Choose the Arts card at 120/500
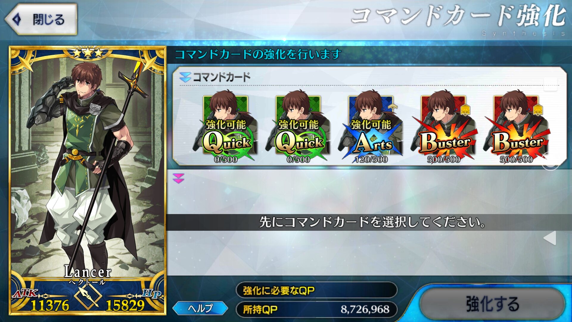572x322 pixels. [x=371, y=127]
